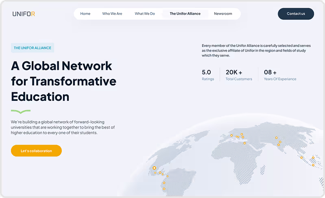Click the largest orange map marker in Central America
Screen dimensions: 325x198
[154, 168]
